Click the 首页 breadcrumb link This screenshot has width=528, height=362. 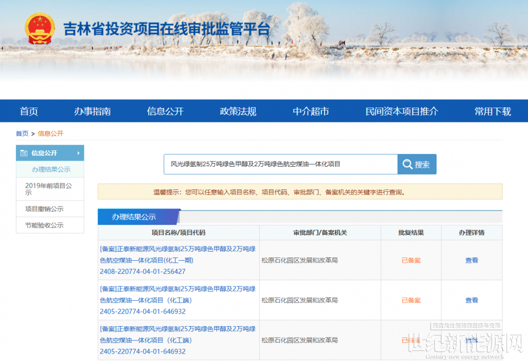[x=22, y=134]
